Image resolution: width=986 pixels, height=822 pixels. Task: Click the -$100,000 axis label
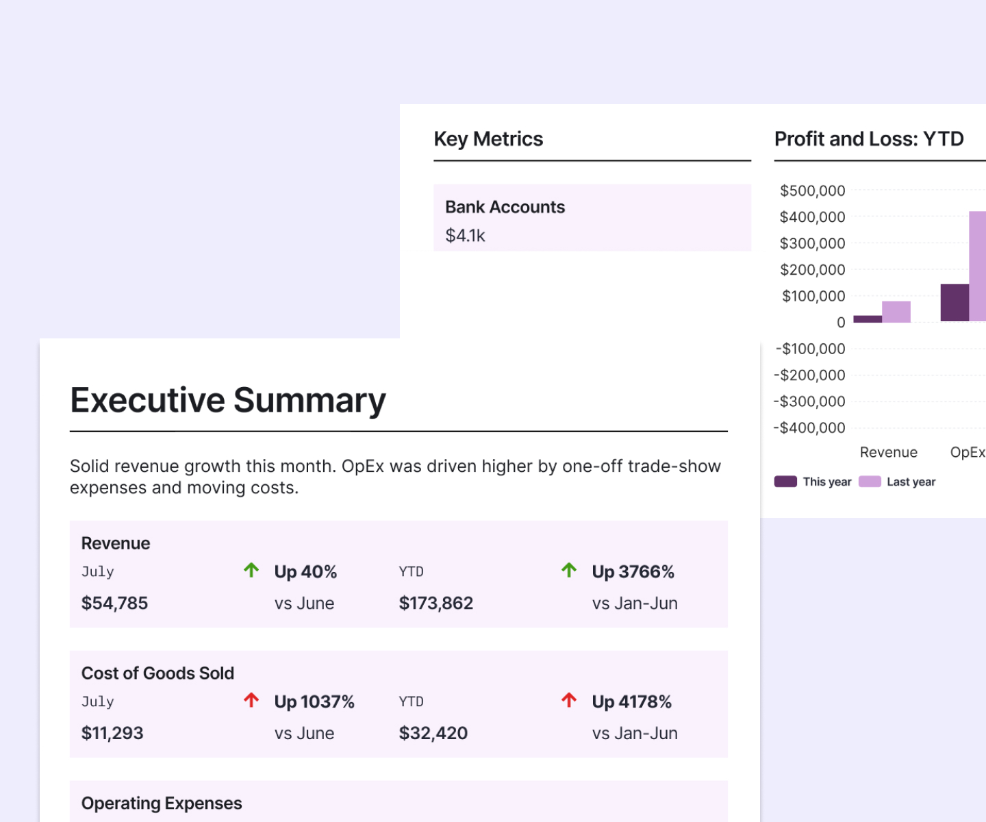pyautogui.click(x=811, y=349)
